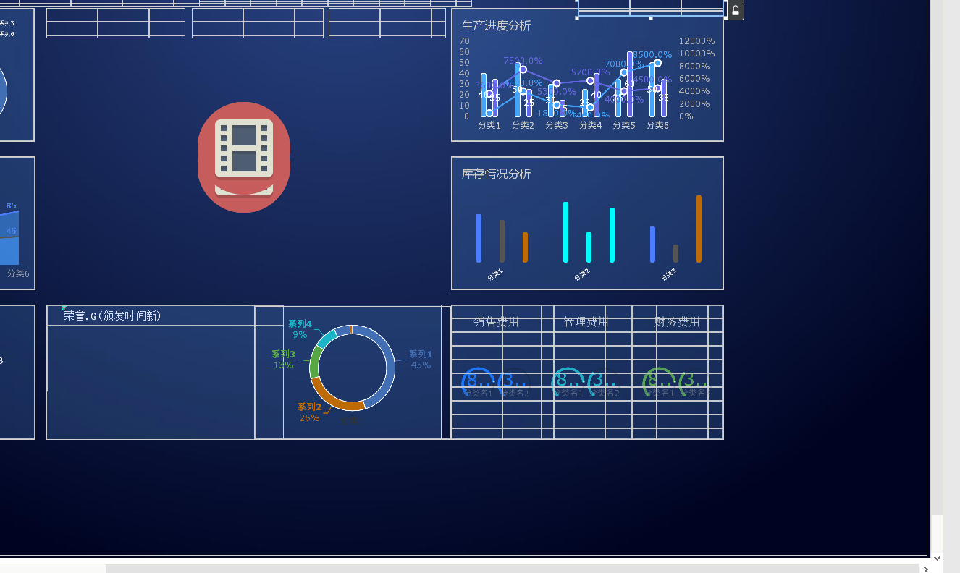Click the 系列1 45% donut label
Image resolution: width=960 pixels, height=573 pixels.
pyautogui.click(x=421, y=360)
